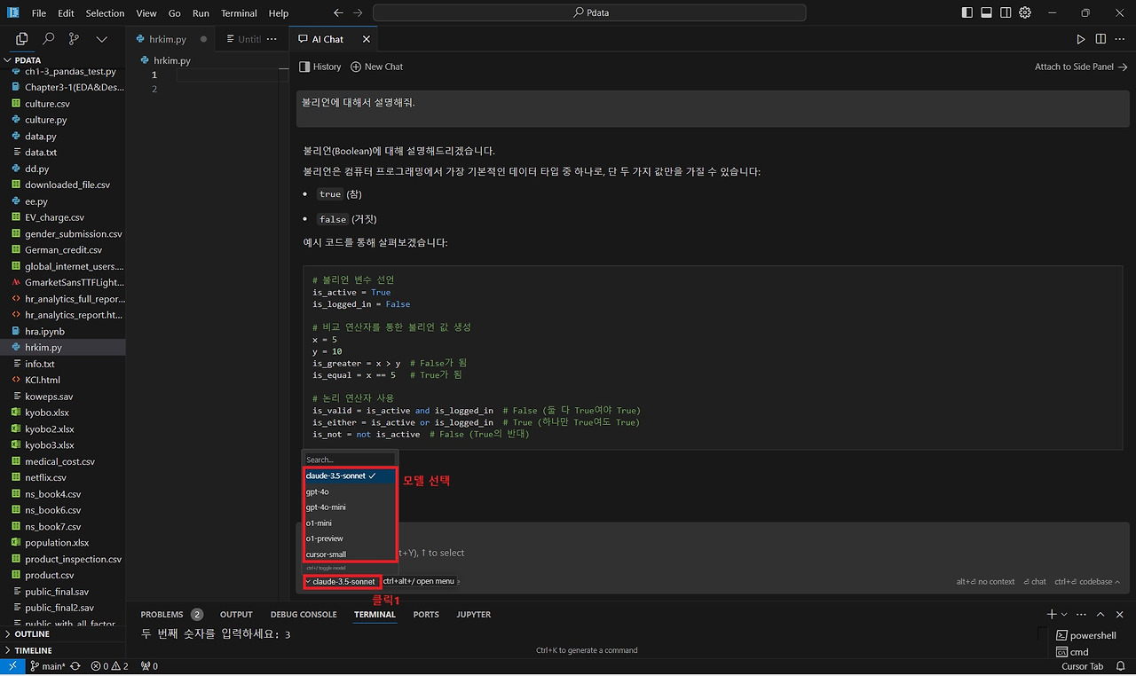1136x676 pixels.
Task: Toggle the primary side bar layout
Action: click(x=967, y=13)
